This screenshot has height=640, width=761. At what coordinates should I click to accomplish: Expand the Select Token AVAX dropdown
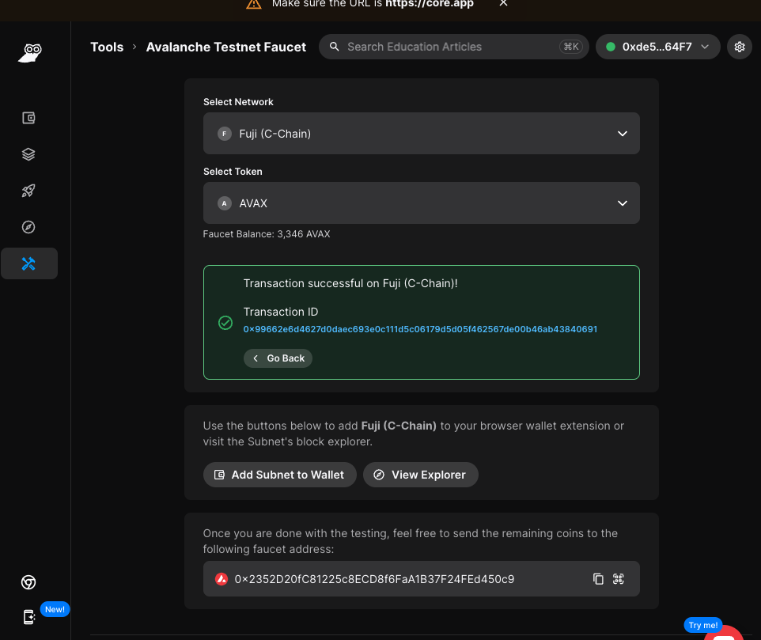click(422, 203)
